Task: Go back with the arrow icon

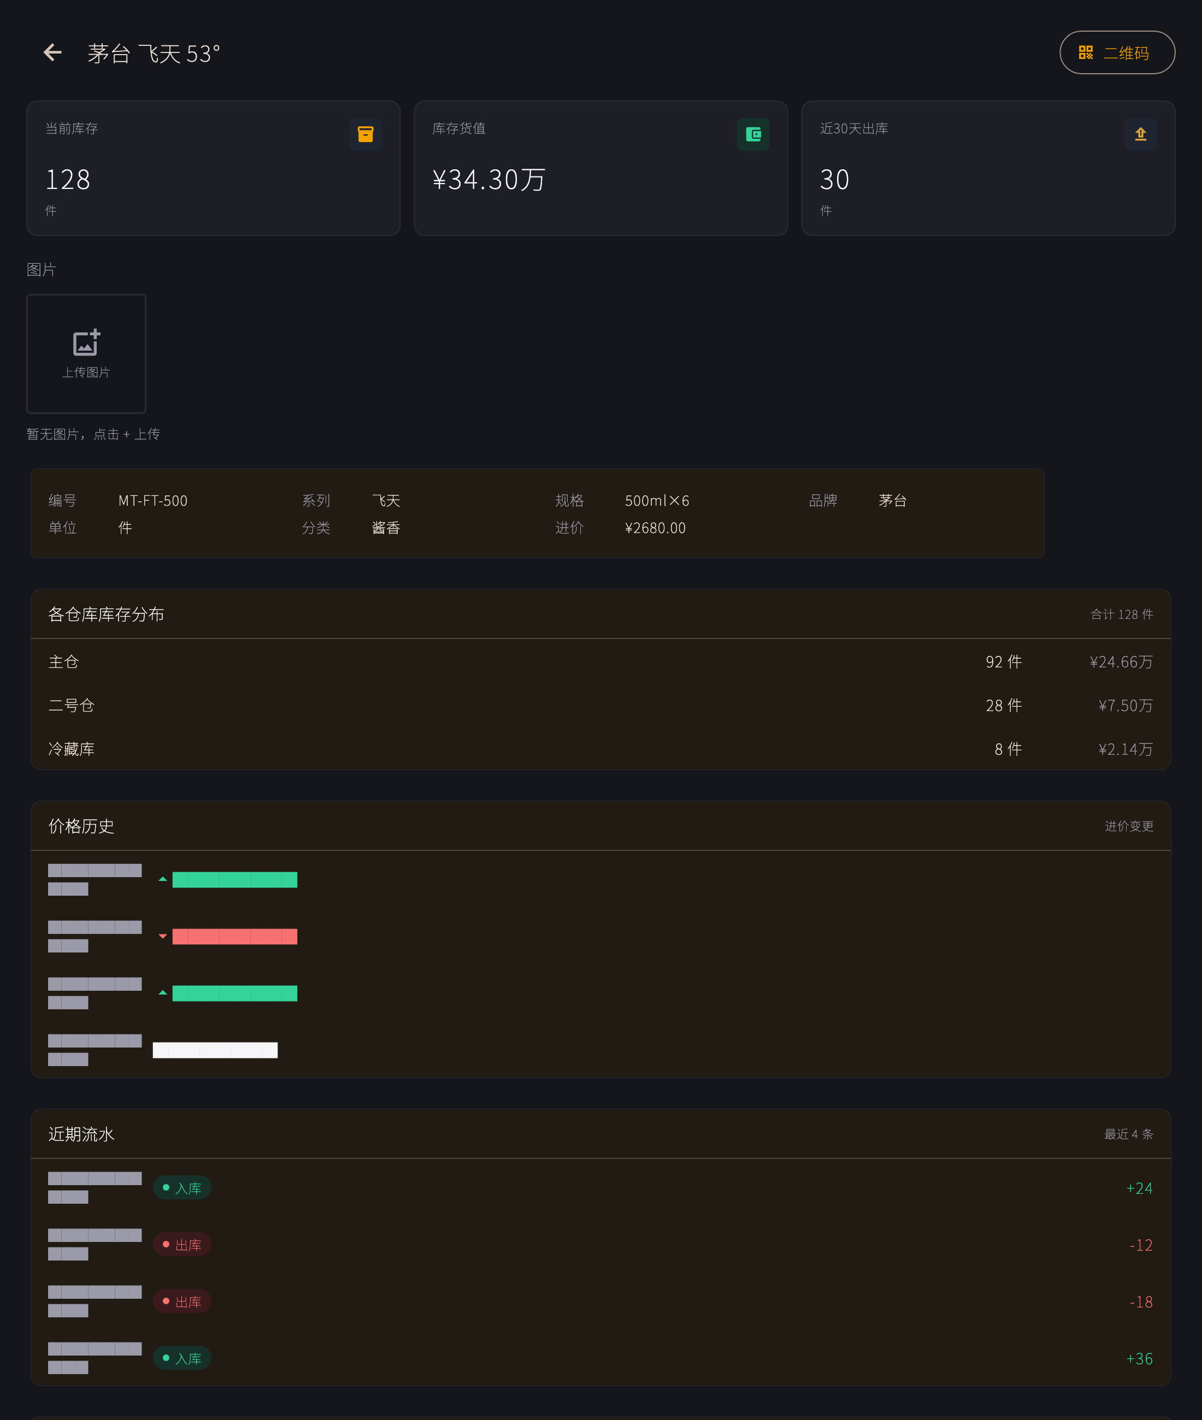Action: coord(52,52)
